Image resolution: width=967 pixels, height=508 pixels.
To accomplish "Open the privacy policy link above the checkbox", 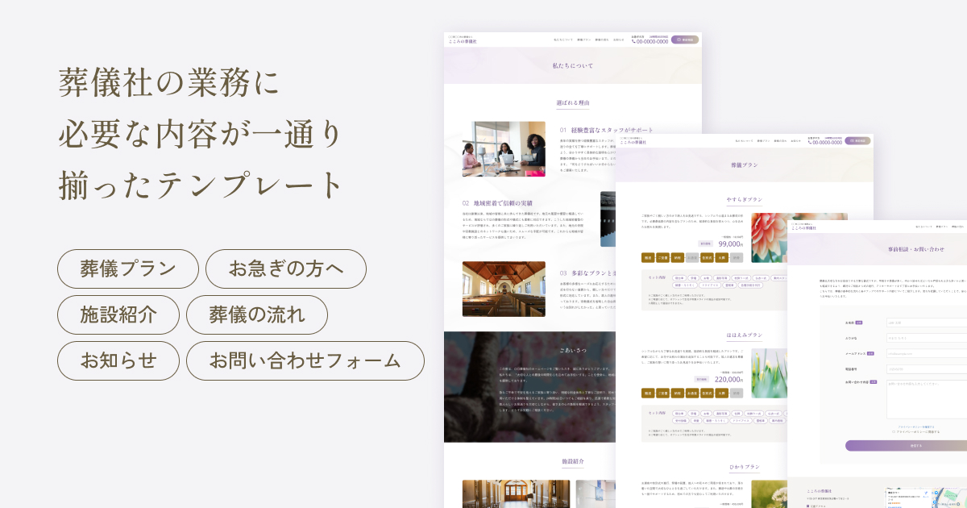I will pyautogui.click(x=917, y=427).
